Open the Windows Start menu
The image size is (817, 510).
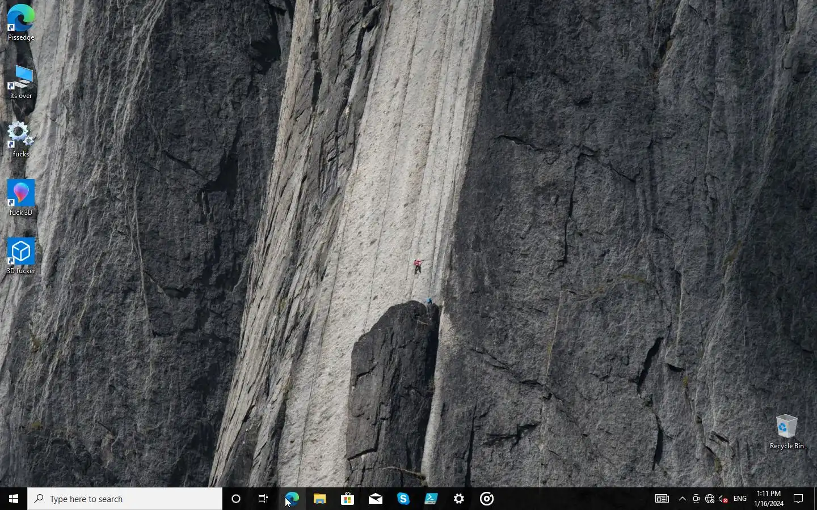click(14, 499)
